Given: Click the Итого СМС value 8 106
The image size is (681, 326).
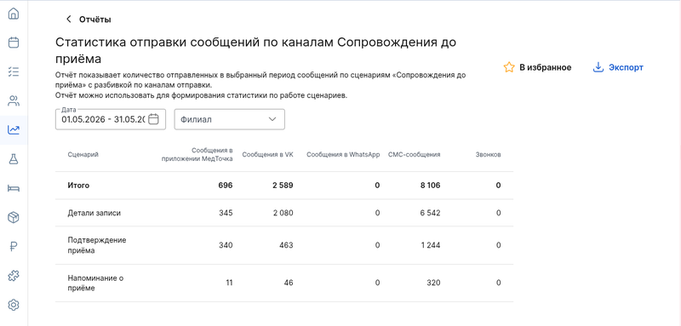Looking at the screenshot, I should pos(430,186).
